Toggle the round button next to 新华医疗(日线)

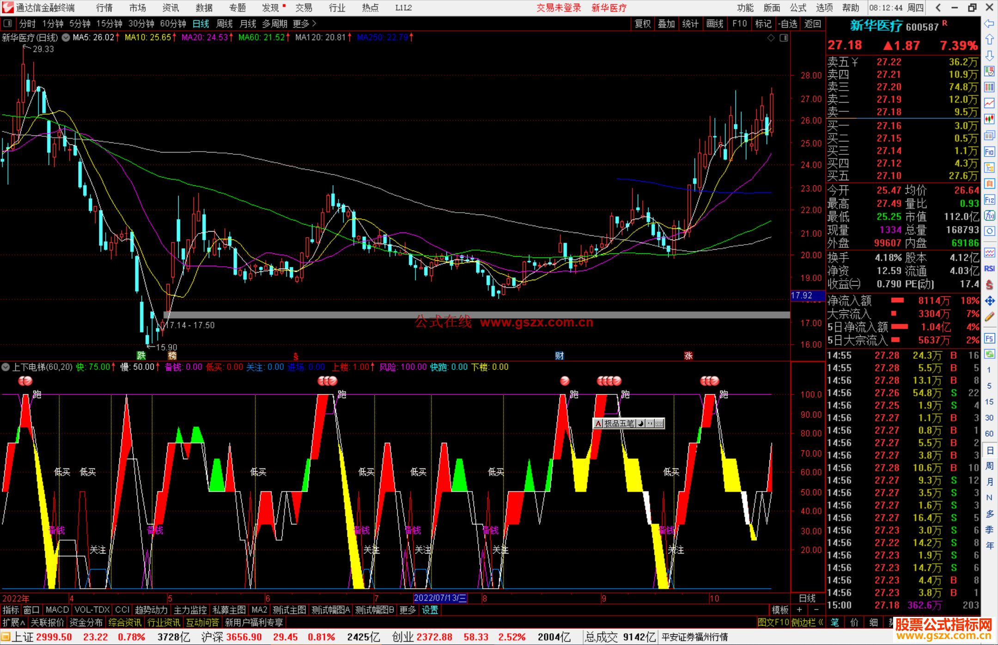click(x=66, y=37)
